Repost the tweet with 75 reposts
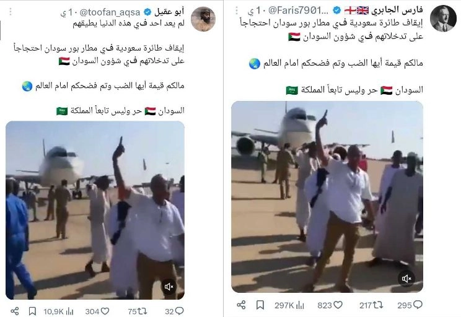The height and width of the screenshot is (317, 461). pyautogui.click(x=138, y=311)
